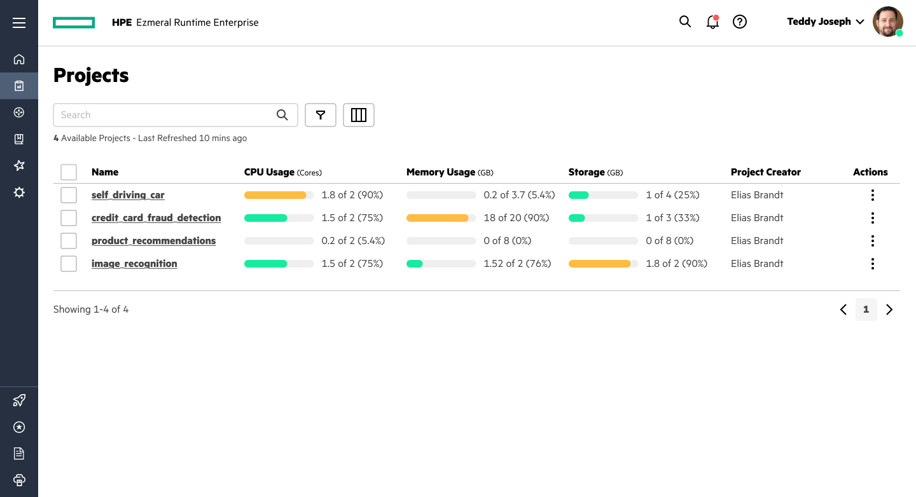The height and width of the screenshot is (497, 916).
Task: Open actions menu for image_recognition
Action: 872,264
